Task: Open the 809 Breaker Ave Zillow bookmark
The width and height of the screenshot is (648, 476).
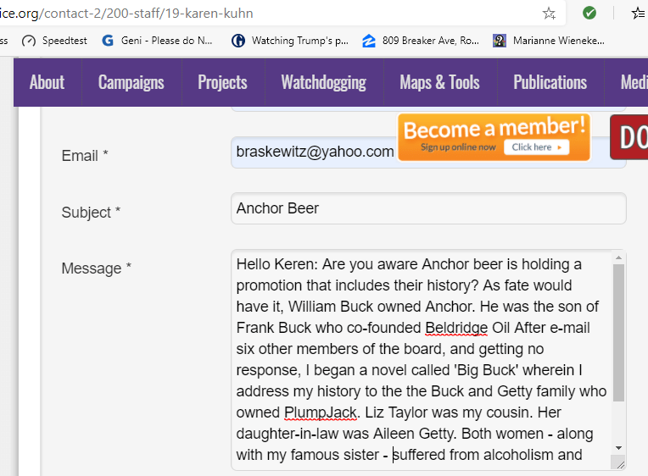Action: tap(420, 41)
